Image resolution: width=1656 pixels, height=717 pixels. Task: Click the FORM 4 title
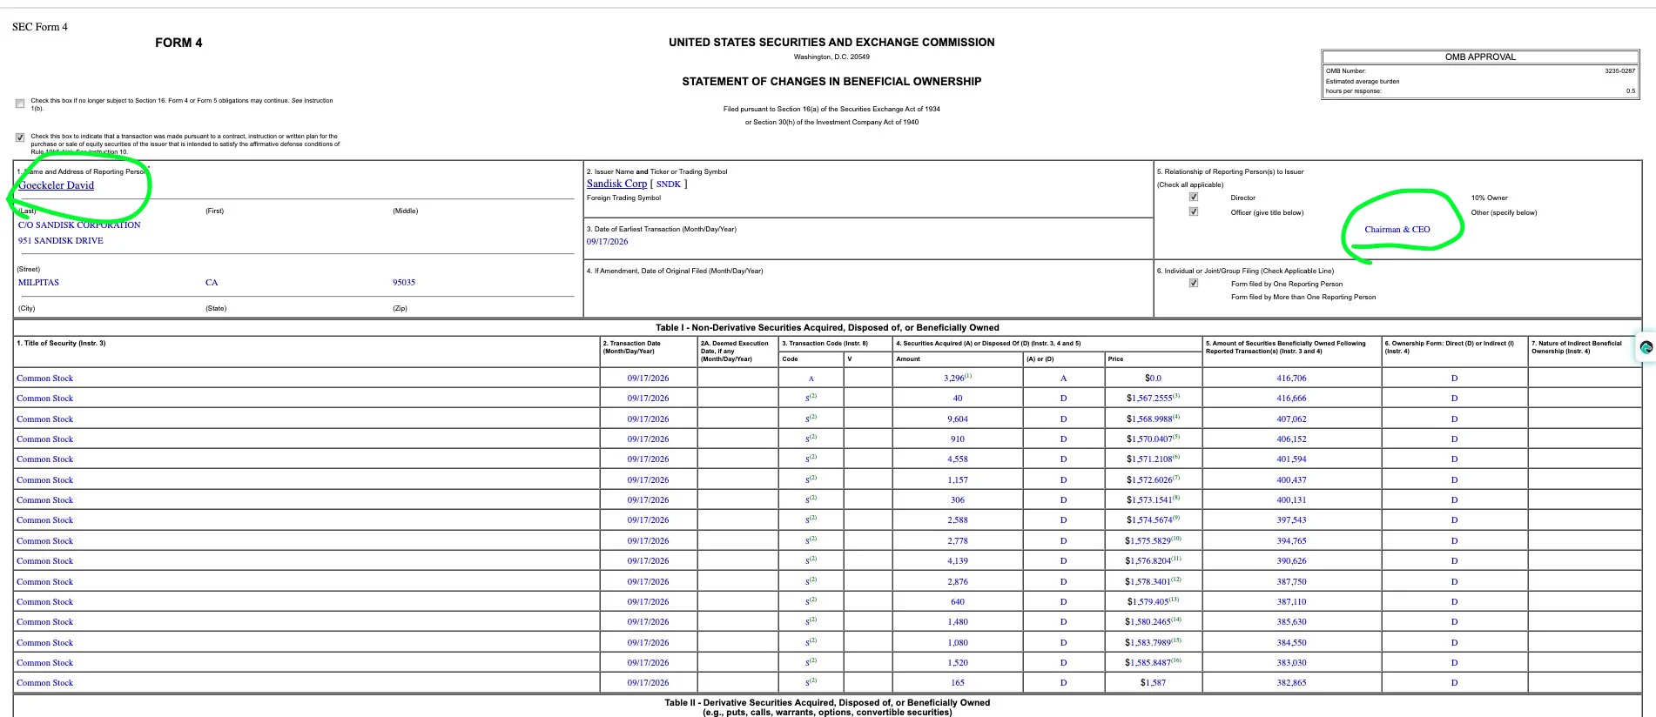pos(178,43)
